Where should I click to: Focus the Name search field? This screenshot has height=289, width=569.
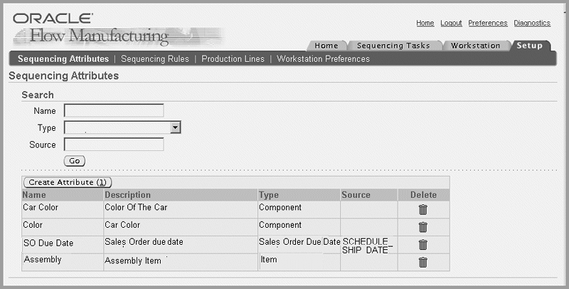114,110
